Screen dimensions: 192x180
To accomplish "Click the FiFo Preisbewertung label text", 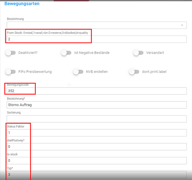I will pyautogui.click(x=35, y=72).
